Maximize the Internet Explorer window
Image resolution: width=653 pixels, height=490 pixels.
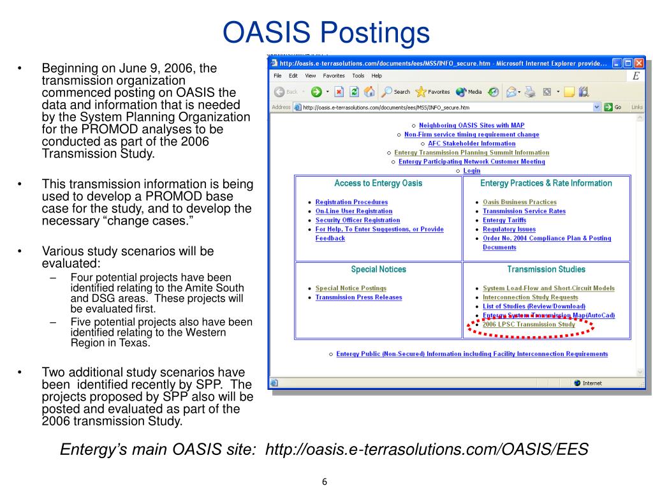point(627,63)
